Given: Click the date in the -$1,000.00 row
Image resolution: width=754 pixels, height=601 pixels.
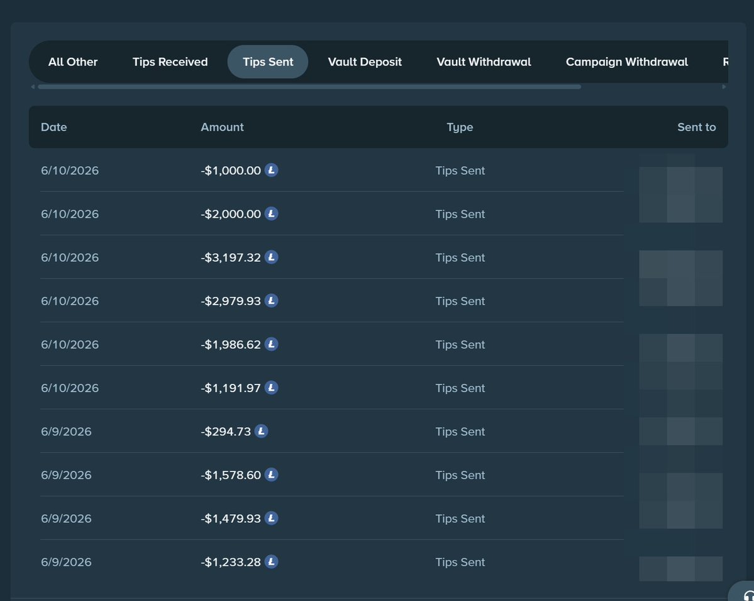Looking at the screenshot, I should [x=70, y=171].
